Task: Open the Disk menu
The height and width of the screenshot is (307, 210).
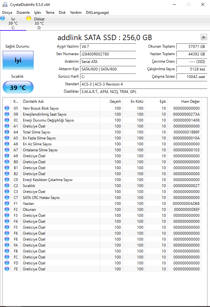Action: click(x=62, y=13)
